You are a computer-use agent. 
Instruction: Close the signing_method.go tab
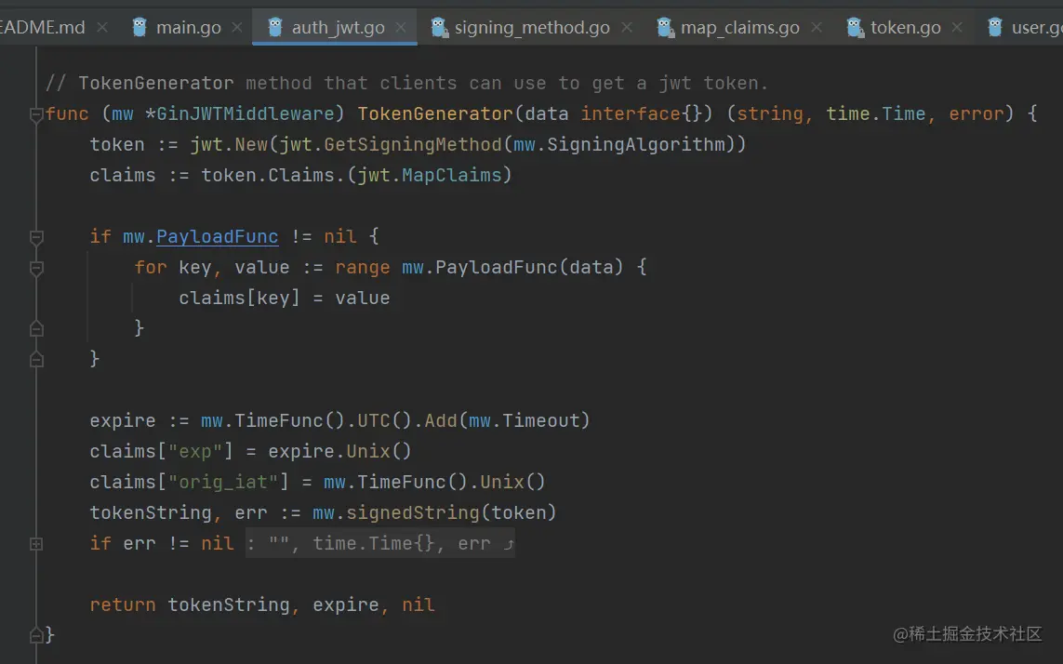pyautogui.click(x=627, y=27)
